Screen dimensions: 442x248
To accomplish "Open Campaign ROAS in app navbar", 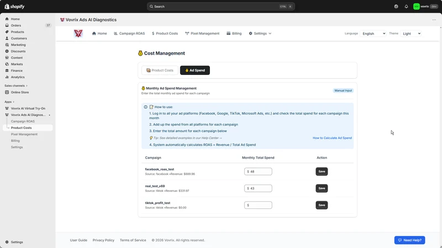I will 129,34.
